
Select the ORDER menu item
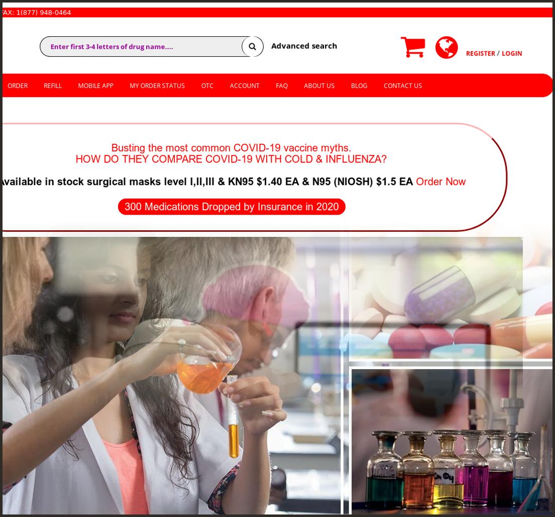17,85
